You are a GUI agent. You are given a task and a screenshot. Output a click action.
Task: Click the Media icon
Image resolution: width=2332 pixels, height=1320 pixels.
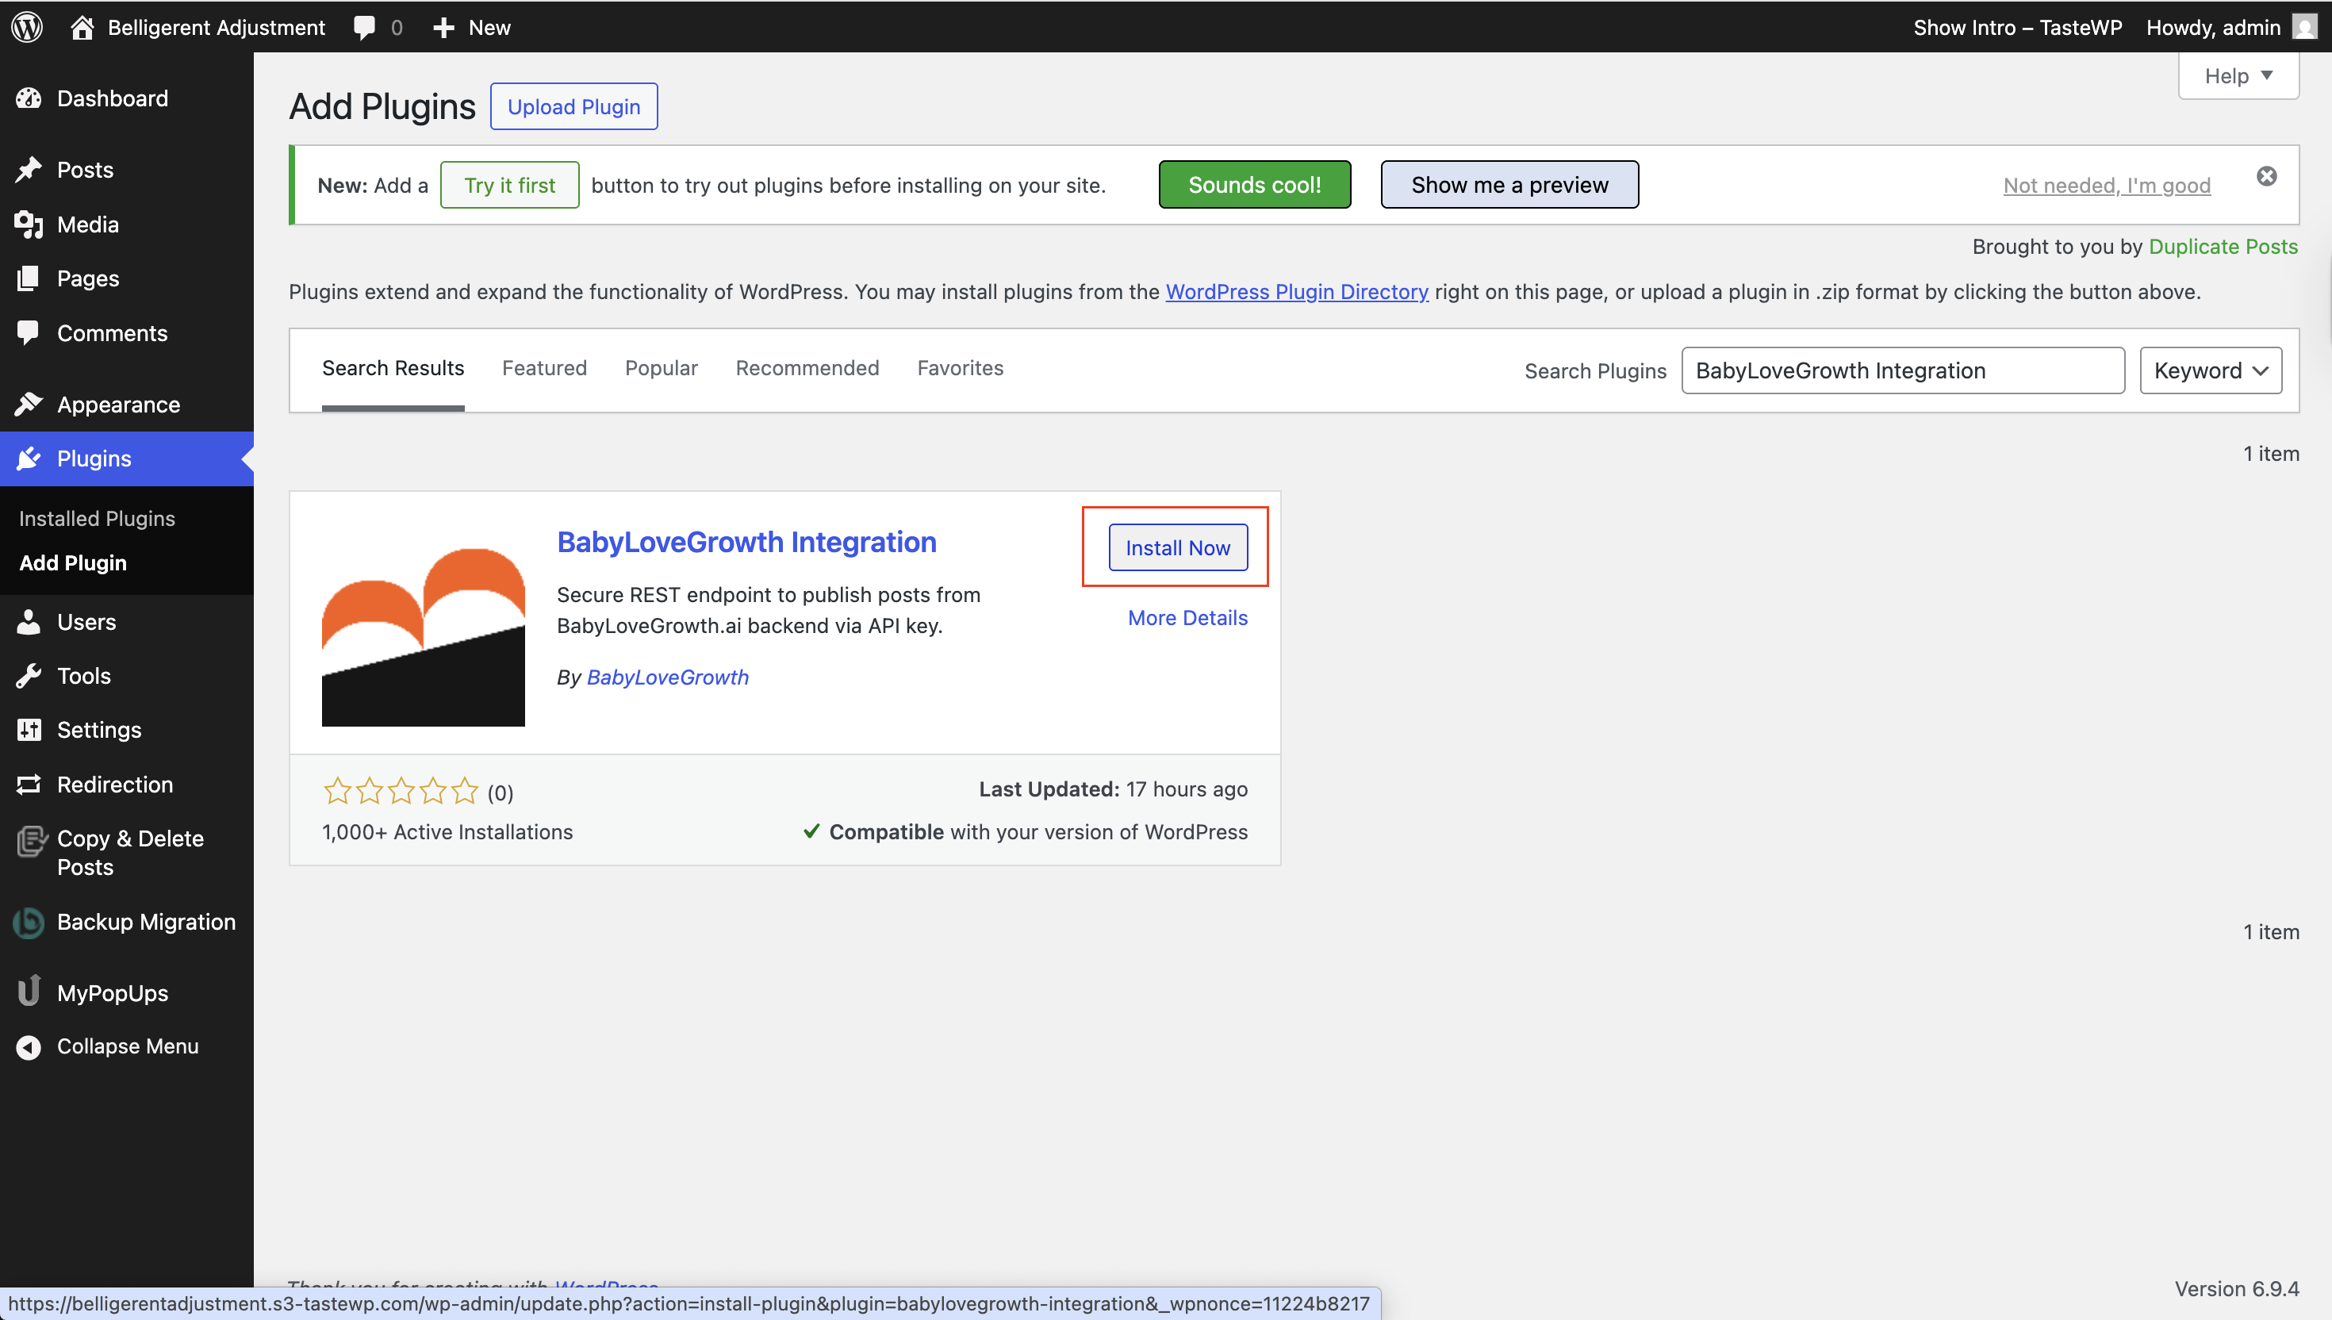29,224
